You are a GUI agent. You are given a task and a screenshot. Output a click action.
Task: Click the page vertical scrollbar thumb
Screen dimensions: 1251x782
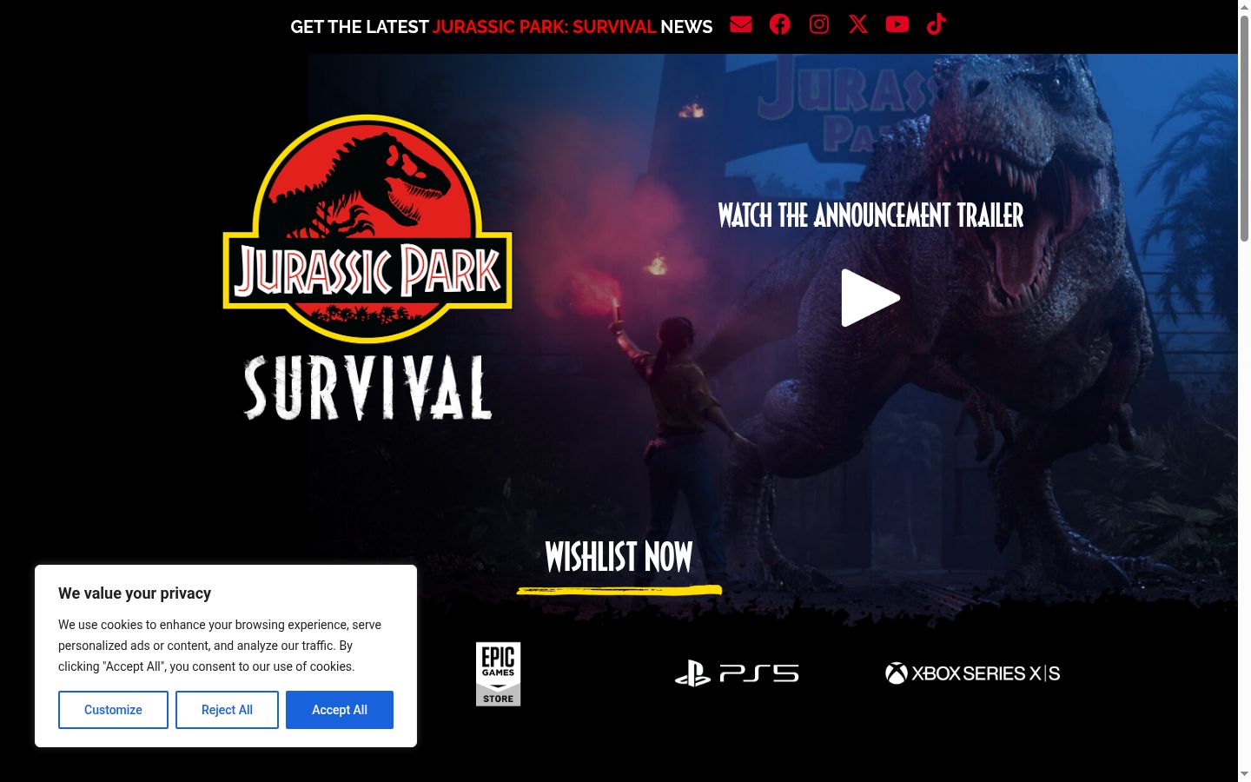click(1244, 128)
